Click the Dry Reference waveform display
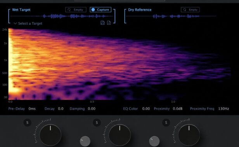The height and width of the screenshot is (147, 239). tap(171, 16)
